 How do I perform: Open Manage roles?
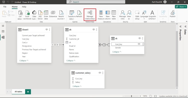[x=122, y=15]
